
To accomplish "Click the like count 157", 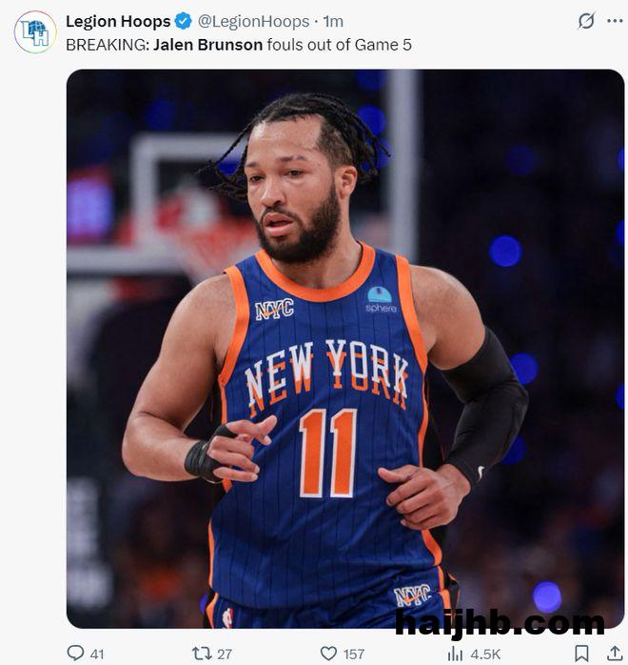I will tap(354, 654).
